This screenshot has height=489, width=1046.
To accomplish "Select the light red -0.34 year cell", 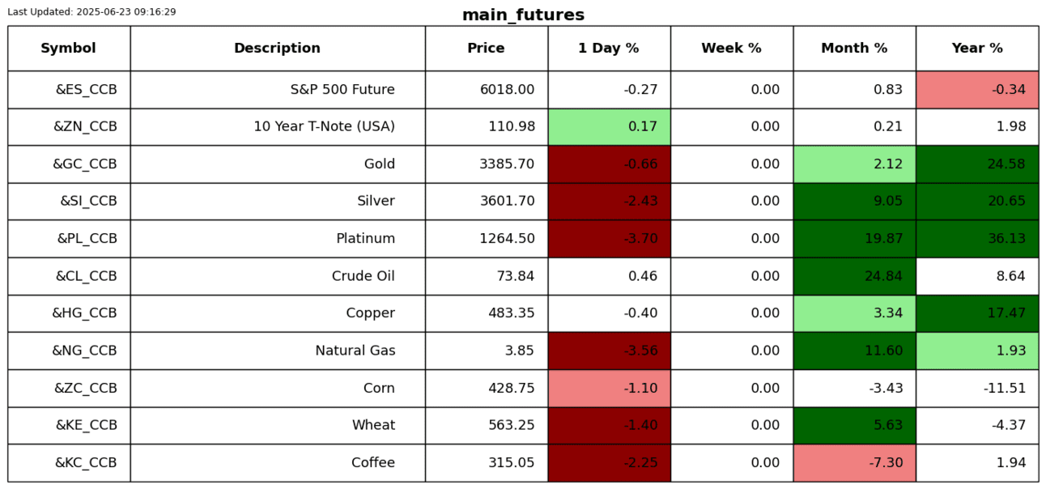I will click(x=976, y=90).
